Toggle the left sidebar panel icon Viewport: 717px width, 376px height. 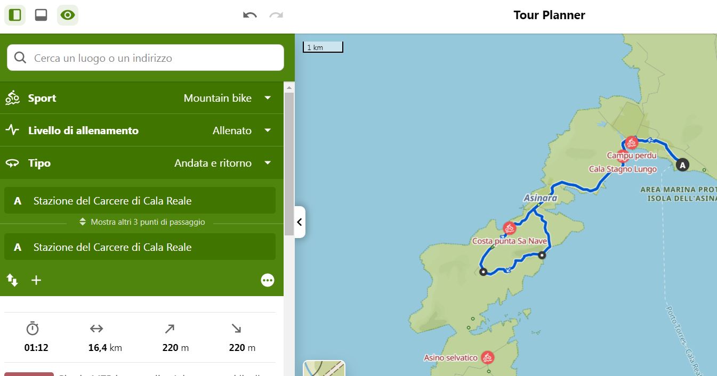[x=15, y=15]
